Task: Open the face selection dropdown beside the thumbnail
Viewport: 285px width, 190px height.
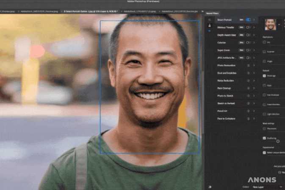Action: point(279,25)
